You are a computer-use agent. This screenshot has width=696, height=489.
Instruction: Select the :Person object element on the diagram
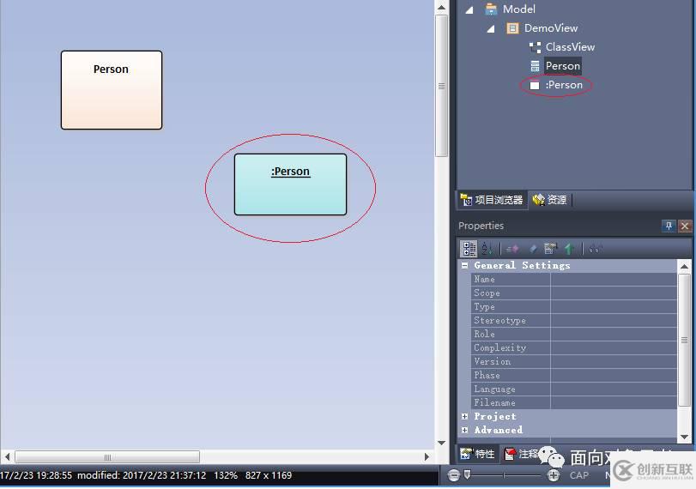point(290,184)
